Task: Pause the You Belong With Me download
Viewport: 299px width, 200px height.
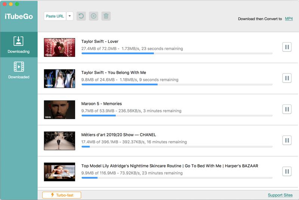Action: (x=287, y=78)
